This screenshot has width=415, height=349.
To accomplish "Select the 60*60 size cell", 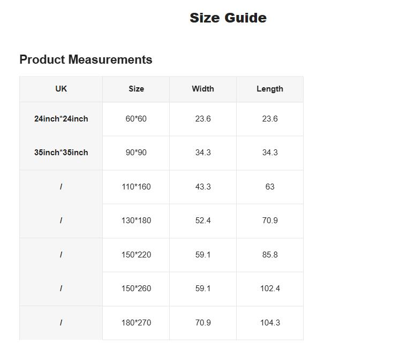I will pos(136,119).
